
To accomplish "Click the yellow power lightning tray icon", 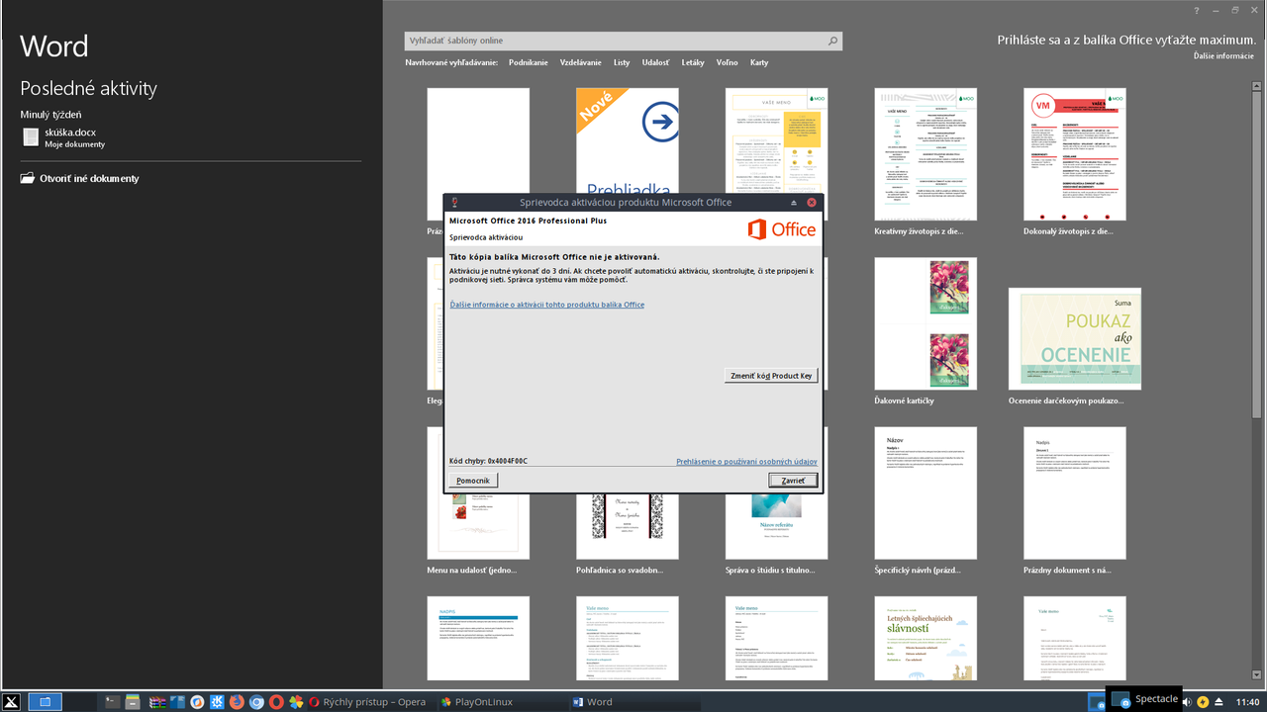I will click(1203, 702).
